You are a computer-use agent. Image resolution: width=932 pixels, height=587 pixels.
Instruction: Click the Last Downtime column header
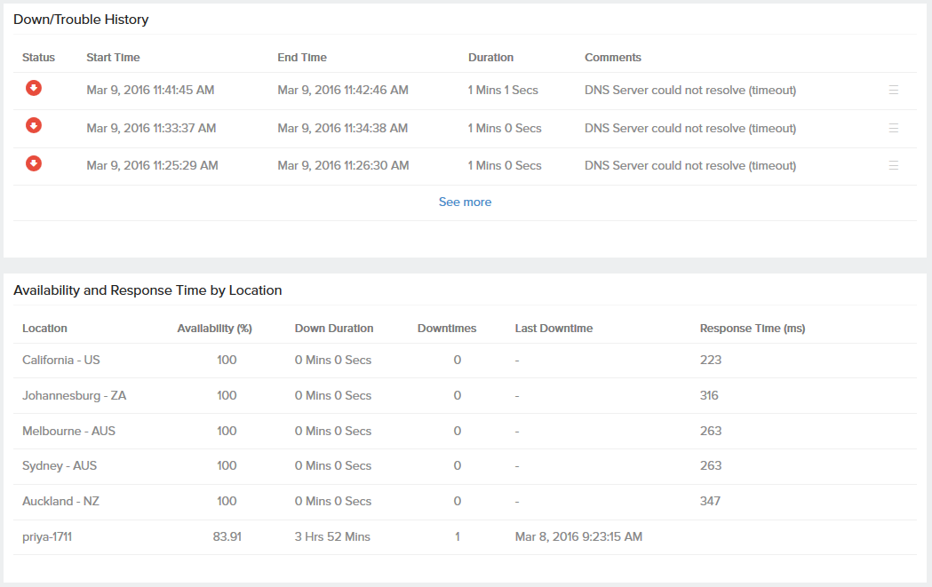click(x=554, y=329)
